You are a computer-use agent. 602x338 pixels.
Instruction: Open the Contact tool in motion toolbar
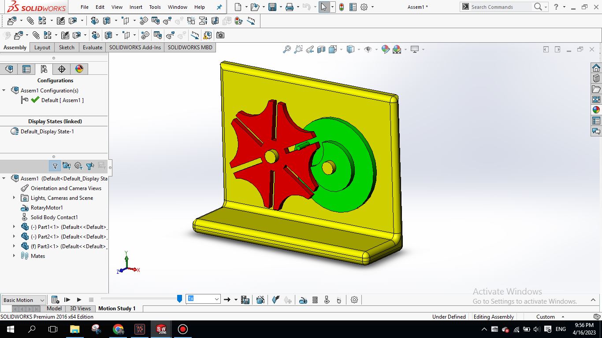click(327, 300)
